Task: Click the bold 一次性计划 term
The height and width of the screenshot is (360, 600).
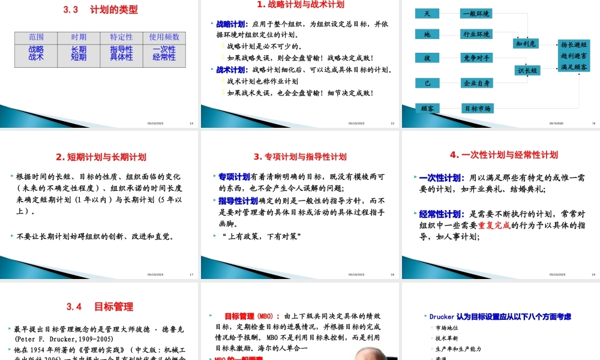Action: click(x=442, y=178)
